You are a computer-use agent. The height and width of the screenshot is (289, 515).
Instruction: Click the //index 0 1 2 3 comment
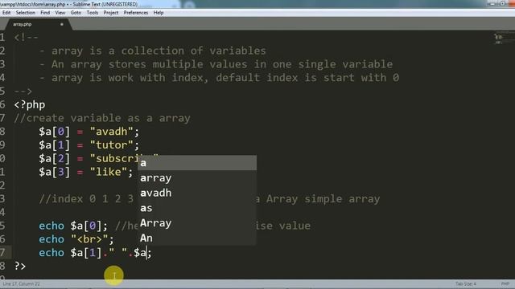pyautogui.click(x=86, y=199)
